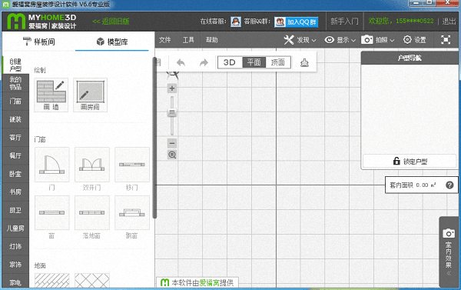
Task: Click the magnifier fit-view icon
Action: (x=172, y=155)
